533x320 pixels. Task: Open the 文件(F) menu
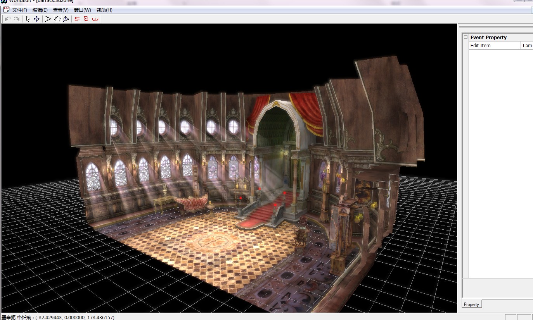[20, 10]
